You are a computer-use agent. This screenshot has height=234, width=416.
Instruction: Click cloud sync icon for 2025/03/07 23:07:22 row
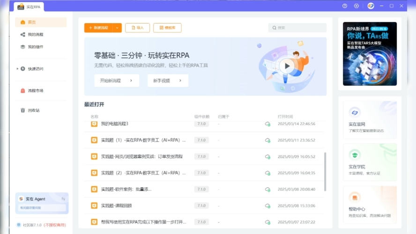tap(267, 222)
